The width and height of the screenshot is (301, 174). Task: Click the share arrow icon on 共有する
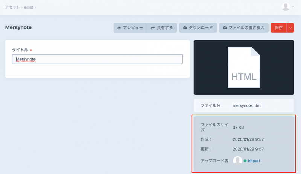[153, 28]
